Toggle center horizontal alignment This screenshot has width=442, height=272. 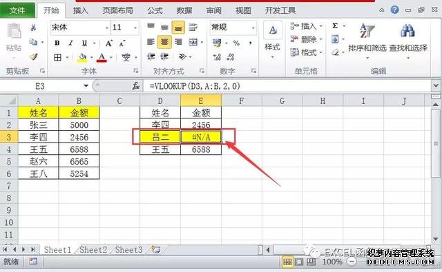pyautogui.click(x=164, y=42)
